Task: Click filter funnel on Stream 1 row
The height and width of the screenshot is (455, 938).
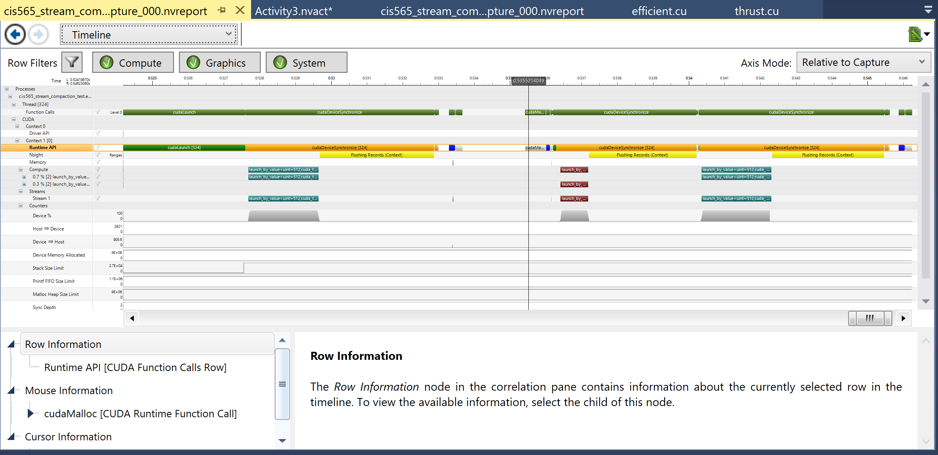Action: (x=98, y=198)
